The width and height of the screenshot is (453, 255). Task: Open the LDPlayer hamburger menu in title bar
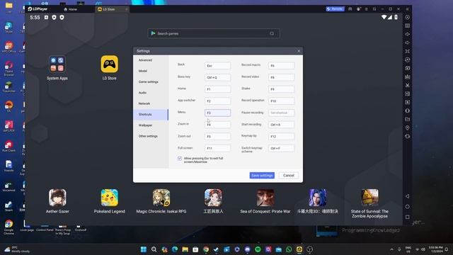click(367, 9)
